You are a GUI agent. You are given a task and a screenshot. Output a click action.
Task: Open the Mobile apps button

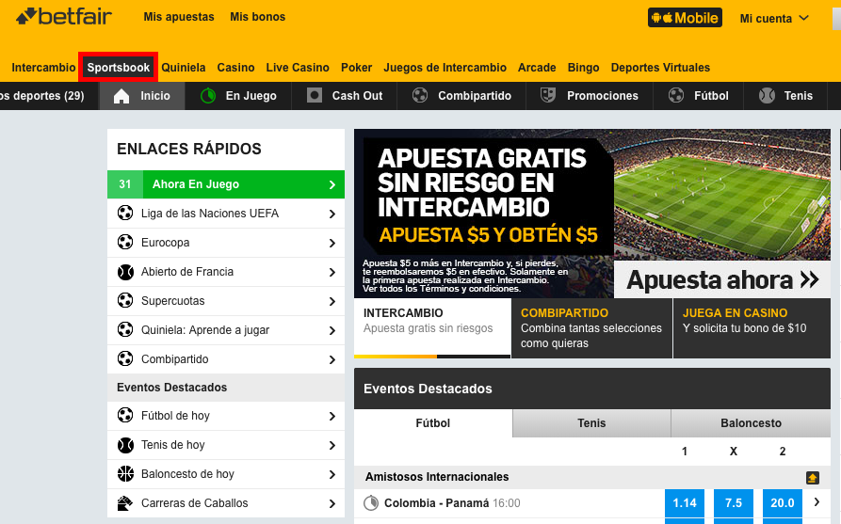tap(685, 18)
